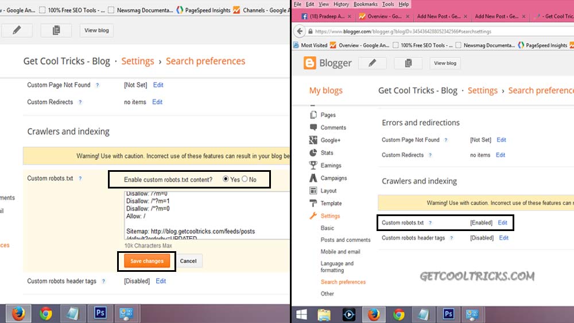Edit Custom Redirects in right window

pyautogui.click(x=501, y=155)
